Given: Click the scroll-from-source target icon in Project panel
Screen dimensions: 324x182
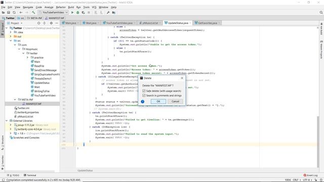Looking at the screenshot, I should (38, 23).
